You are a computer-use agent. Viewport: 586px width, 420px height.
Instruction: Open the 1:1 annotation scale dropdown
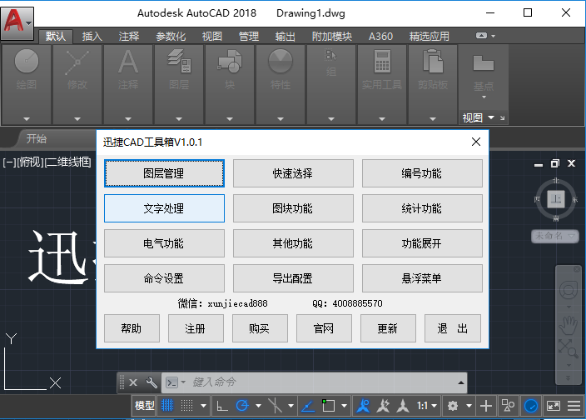pos(427,406)
